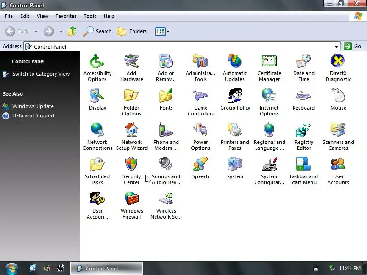Screen dimensions: 367x275
Task: Click the Start orb button
Action: tap(11, 269)
